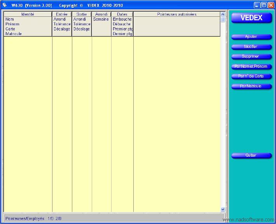Sort employees Par Nom et Prénom
The image size is (276, 224).
pyautogui.click(x=252, y=67)
